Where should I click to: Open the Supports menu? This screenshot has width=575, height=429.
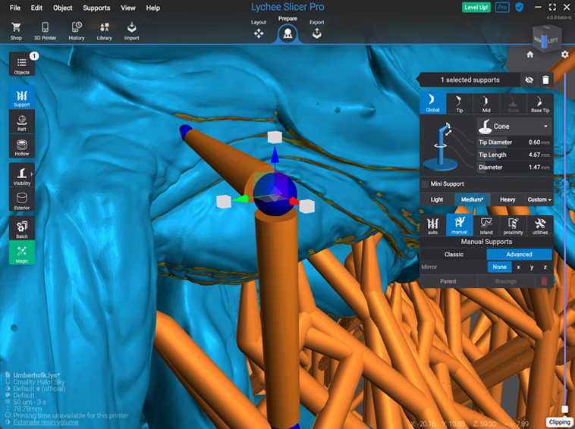click(96, 8)
